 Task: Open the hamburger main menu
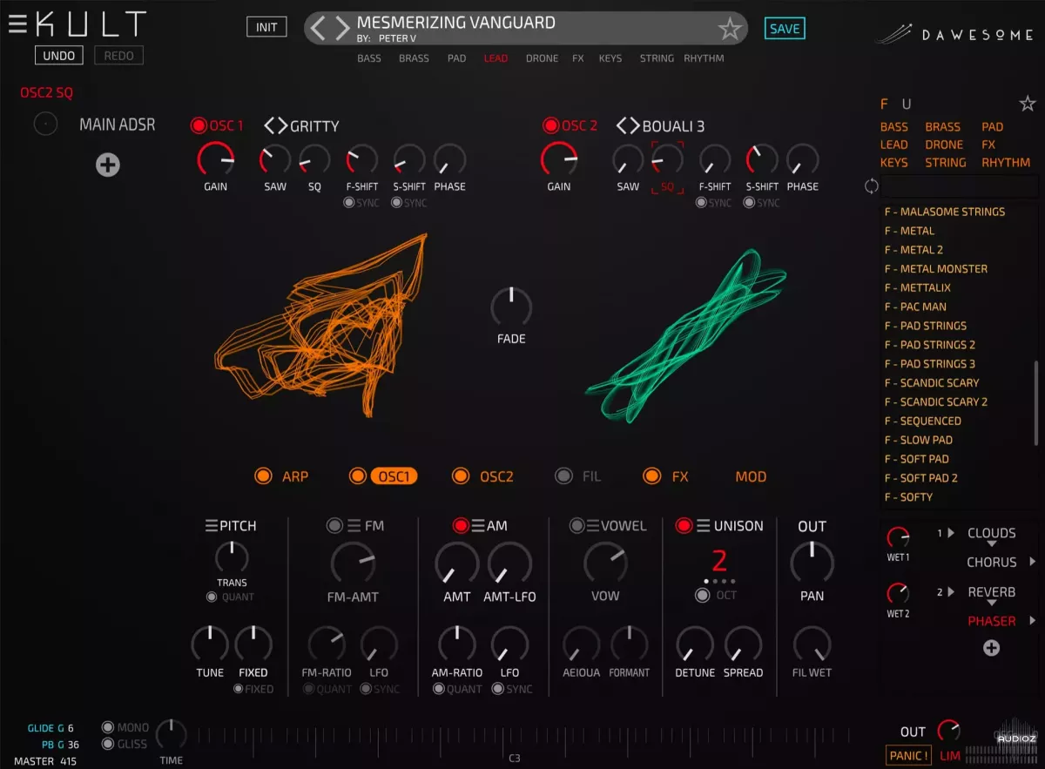(17, 24)
